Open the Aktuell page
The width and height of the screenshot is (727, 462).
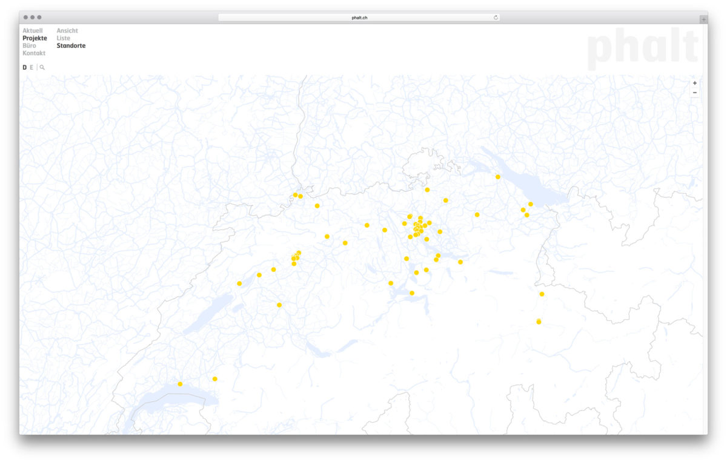[33, 31]
